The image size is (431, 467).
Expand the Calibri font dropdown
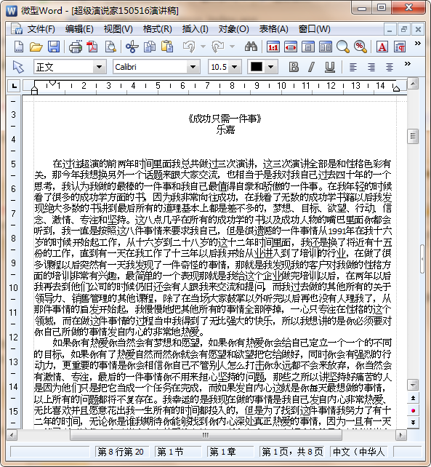[x=193, y=67]
